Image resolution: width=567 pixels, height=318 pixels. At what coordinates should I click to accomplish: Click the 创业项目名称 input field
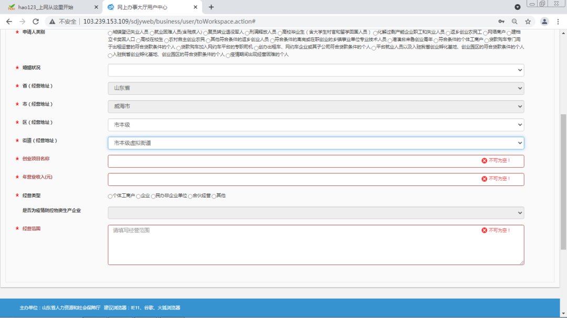[x=294, y=161]
